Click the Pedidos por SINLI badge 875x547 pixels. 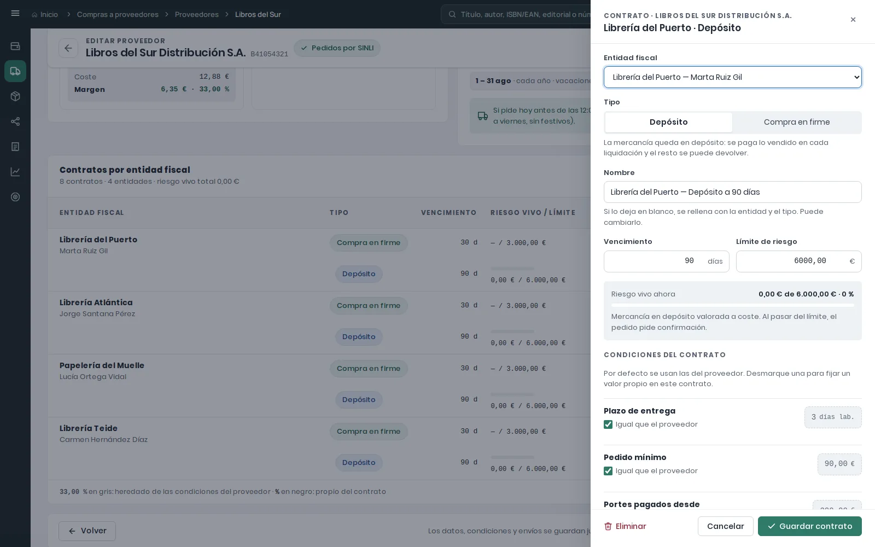(x=337, y=48)
